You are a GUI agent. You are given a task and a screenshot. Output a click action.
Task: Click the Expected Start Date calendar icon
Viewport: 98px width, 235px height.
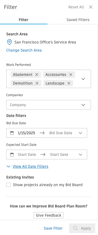[12, 155]
